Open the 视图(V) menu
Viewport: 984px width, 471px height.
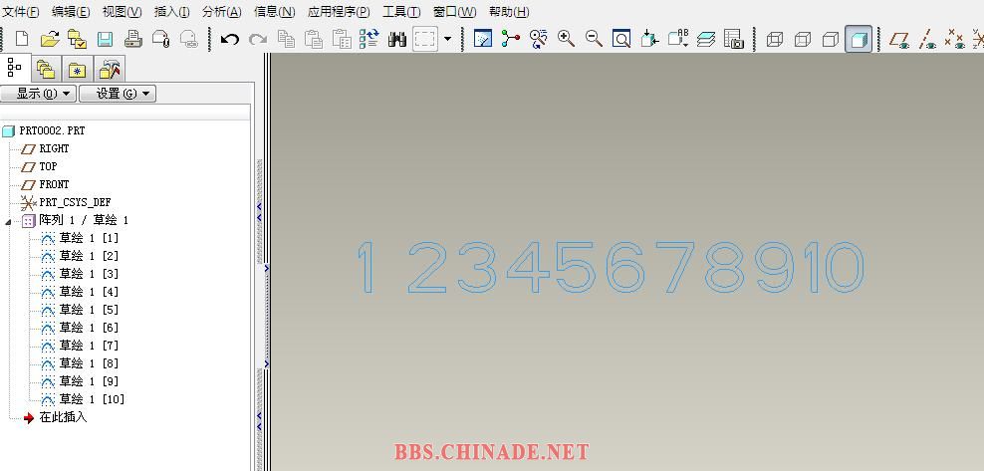123,12
